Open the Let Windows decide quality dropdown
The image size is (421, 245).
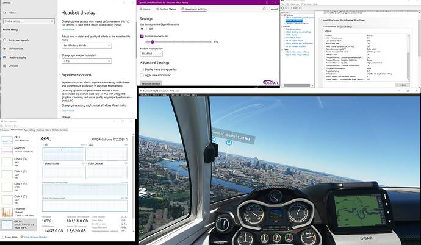[87, 46]
